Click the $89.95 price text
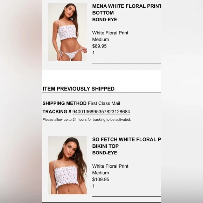Viewport: 203px width, 203px height. (99, 46)
